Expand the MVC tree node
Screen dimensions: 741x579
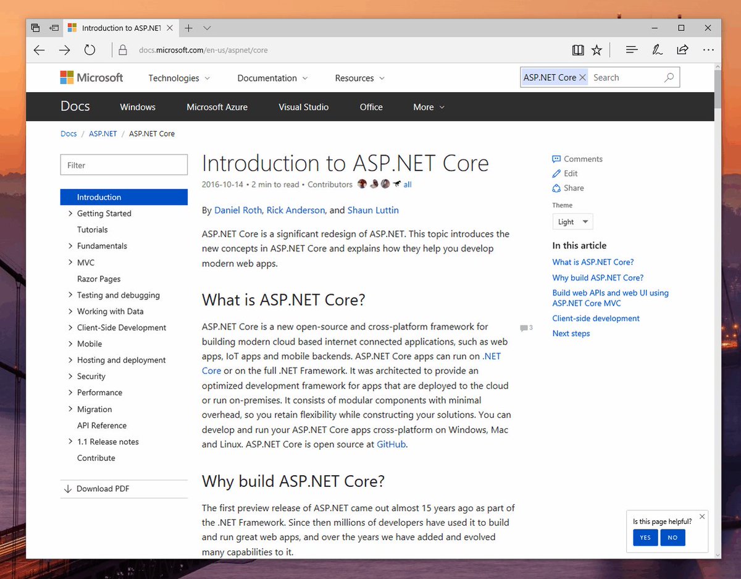click(70, 263)
